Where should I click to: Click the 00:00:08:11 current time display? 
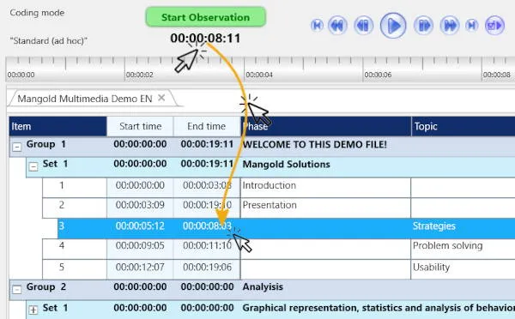205,39
